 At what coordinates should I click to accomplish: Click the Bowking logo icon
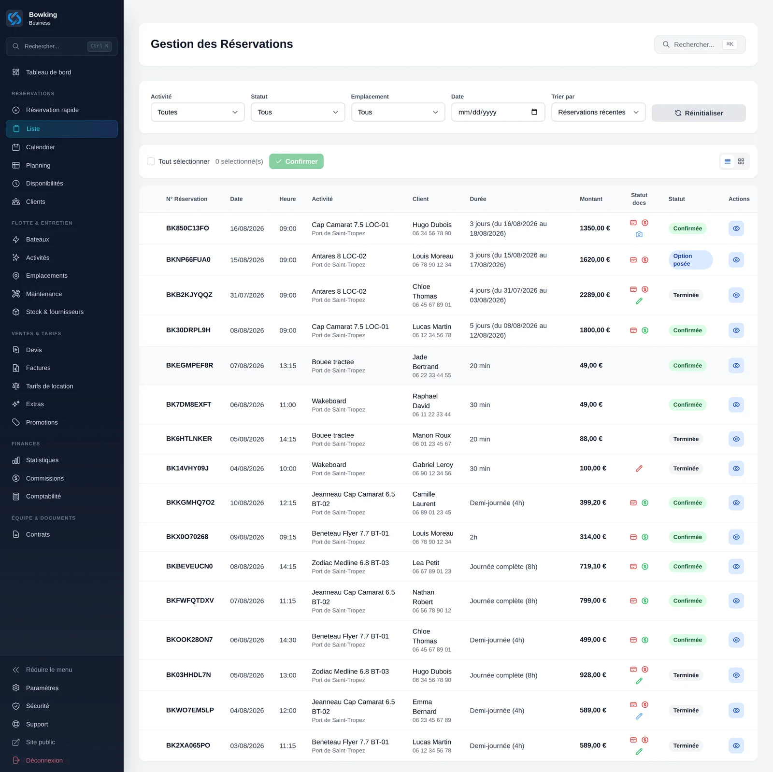(14, 18)
